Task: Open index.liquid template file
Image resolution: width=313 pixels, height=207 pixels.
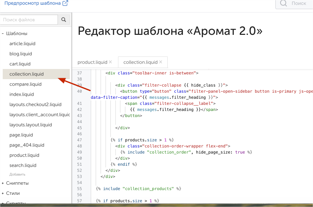Action: point(22,94)
